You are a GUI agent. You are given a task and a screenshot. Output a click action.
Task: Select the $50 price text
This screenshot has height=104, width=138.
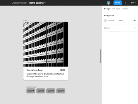[63, 70]
